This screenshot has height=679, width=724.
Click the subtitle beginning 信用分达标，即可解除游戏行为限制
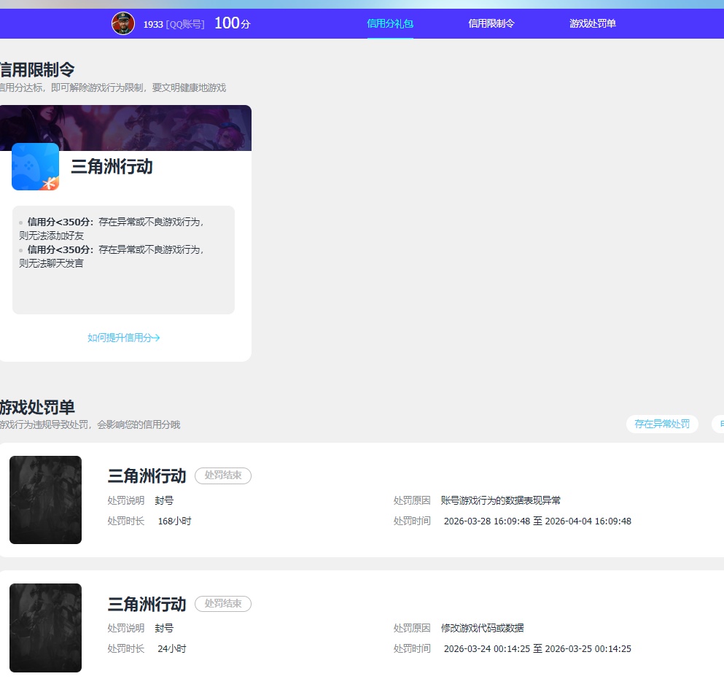click(113, 88)
